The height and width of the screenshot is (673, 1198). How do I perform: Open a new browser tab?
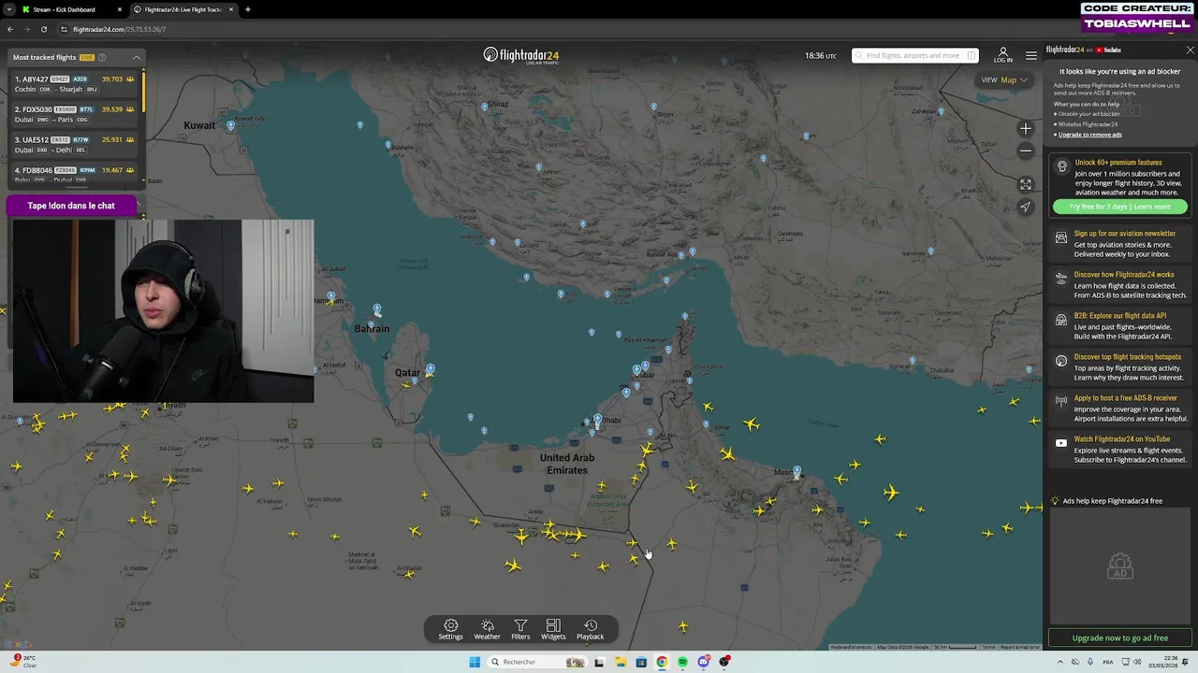247,9
